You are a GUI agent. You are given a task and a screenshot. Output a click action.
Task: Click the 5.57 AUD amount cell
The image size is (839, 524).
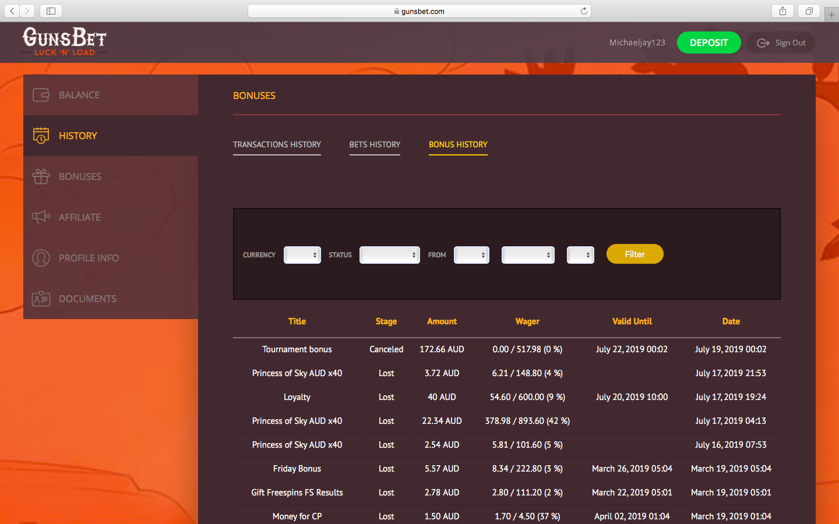[442, 469]
